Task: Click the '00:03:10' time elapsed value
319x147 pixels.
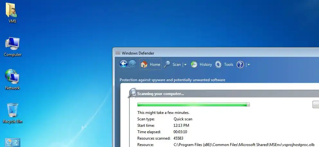Action: point(180,132)
